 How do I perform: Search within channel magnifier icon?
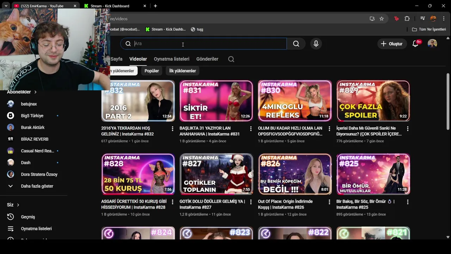[231, 59]
